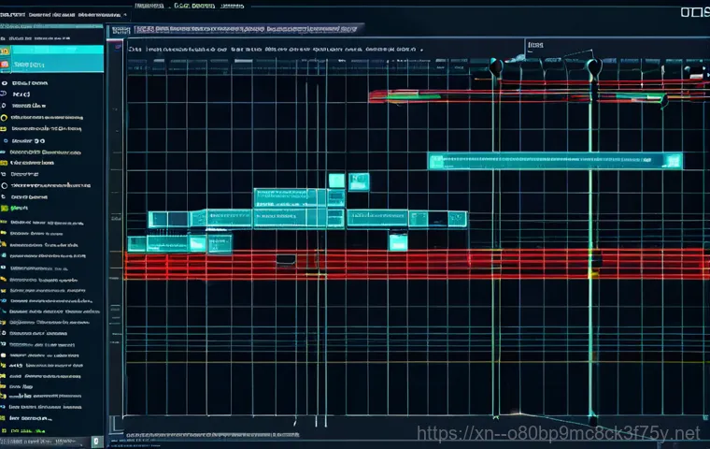Click the highlighted cyan sidebar entry
The image size is (710, 449).
(56, 64)
